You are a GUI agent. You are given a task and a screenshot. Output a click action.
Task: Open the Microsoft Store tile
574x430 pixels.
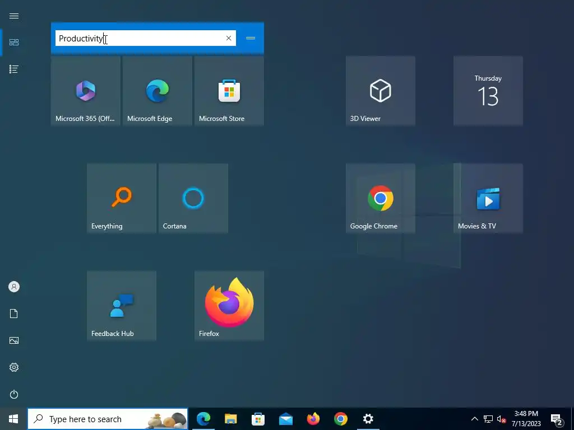pyautogui.click(x=229, y=91)
